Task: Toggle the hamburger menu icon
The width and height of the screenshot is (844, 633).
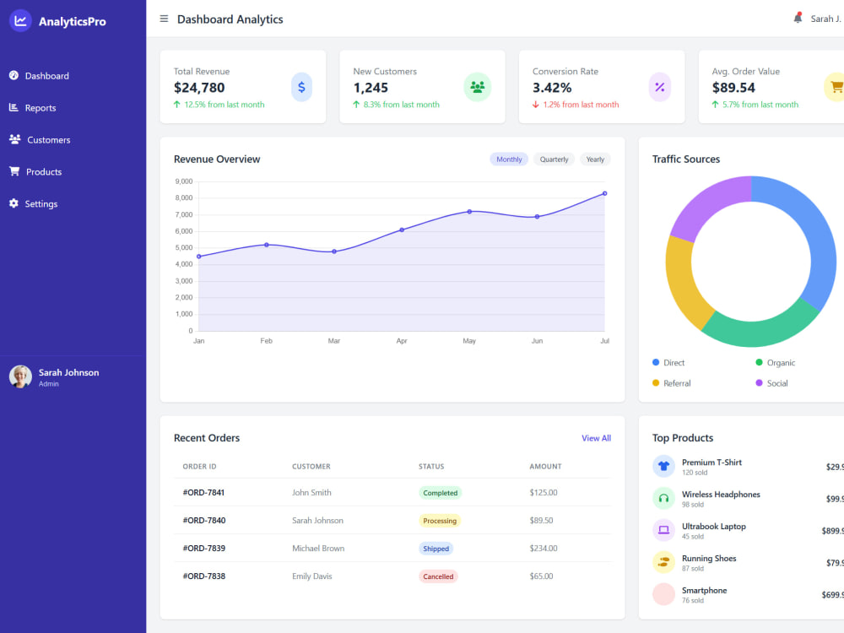Action: click(x=164, y=19)
